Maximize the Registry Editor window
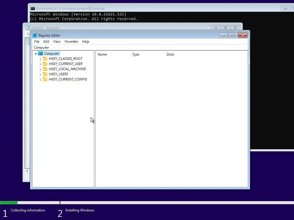This screenshot has height=220, width=294. (233, 35)
